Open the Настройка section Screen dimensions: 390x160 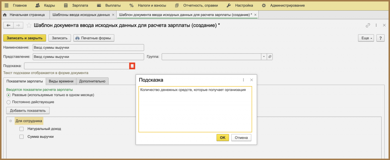(x=240, y=5)
